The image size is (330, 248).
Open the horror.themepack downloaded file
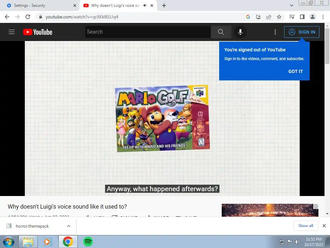(x=32, y=226)
